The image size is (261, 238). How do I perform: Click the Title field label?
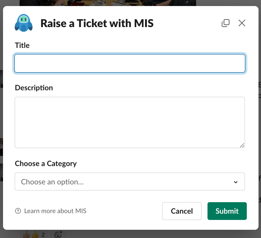click(22, 45)
